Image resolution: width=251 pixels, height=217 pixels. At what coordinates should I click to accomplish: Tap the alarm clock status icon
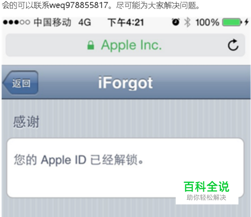click(176, 22)
